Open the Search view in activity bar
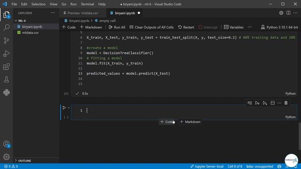 (x=6, y=27)
